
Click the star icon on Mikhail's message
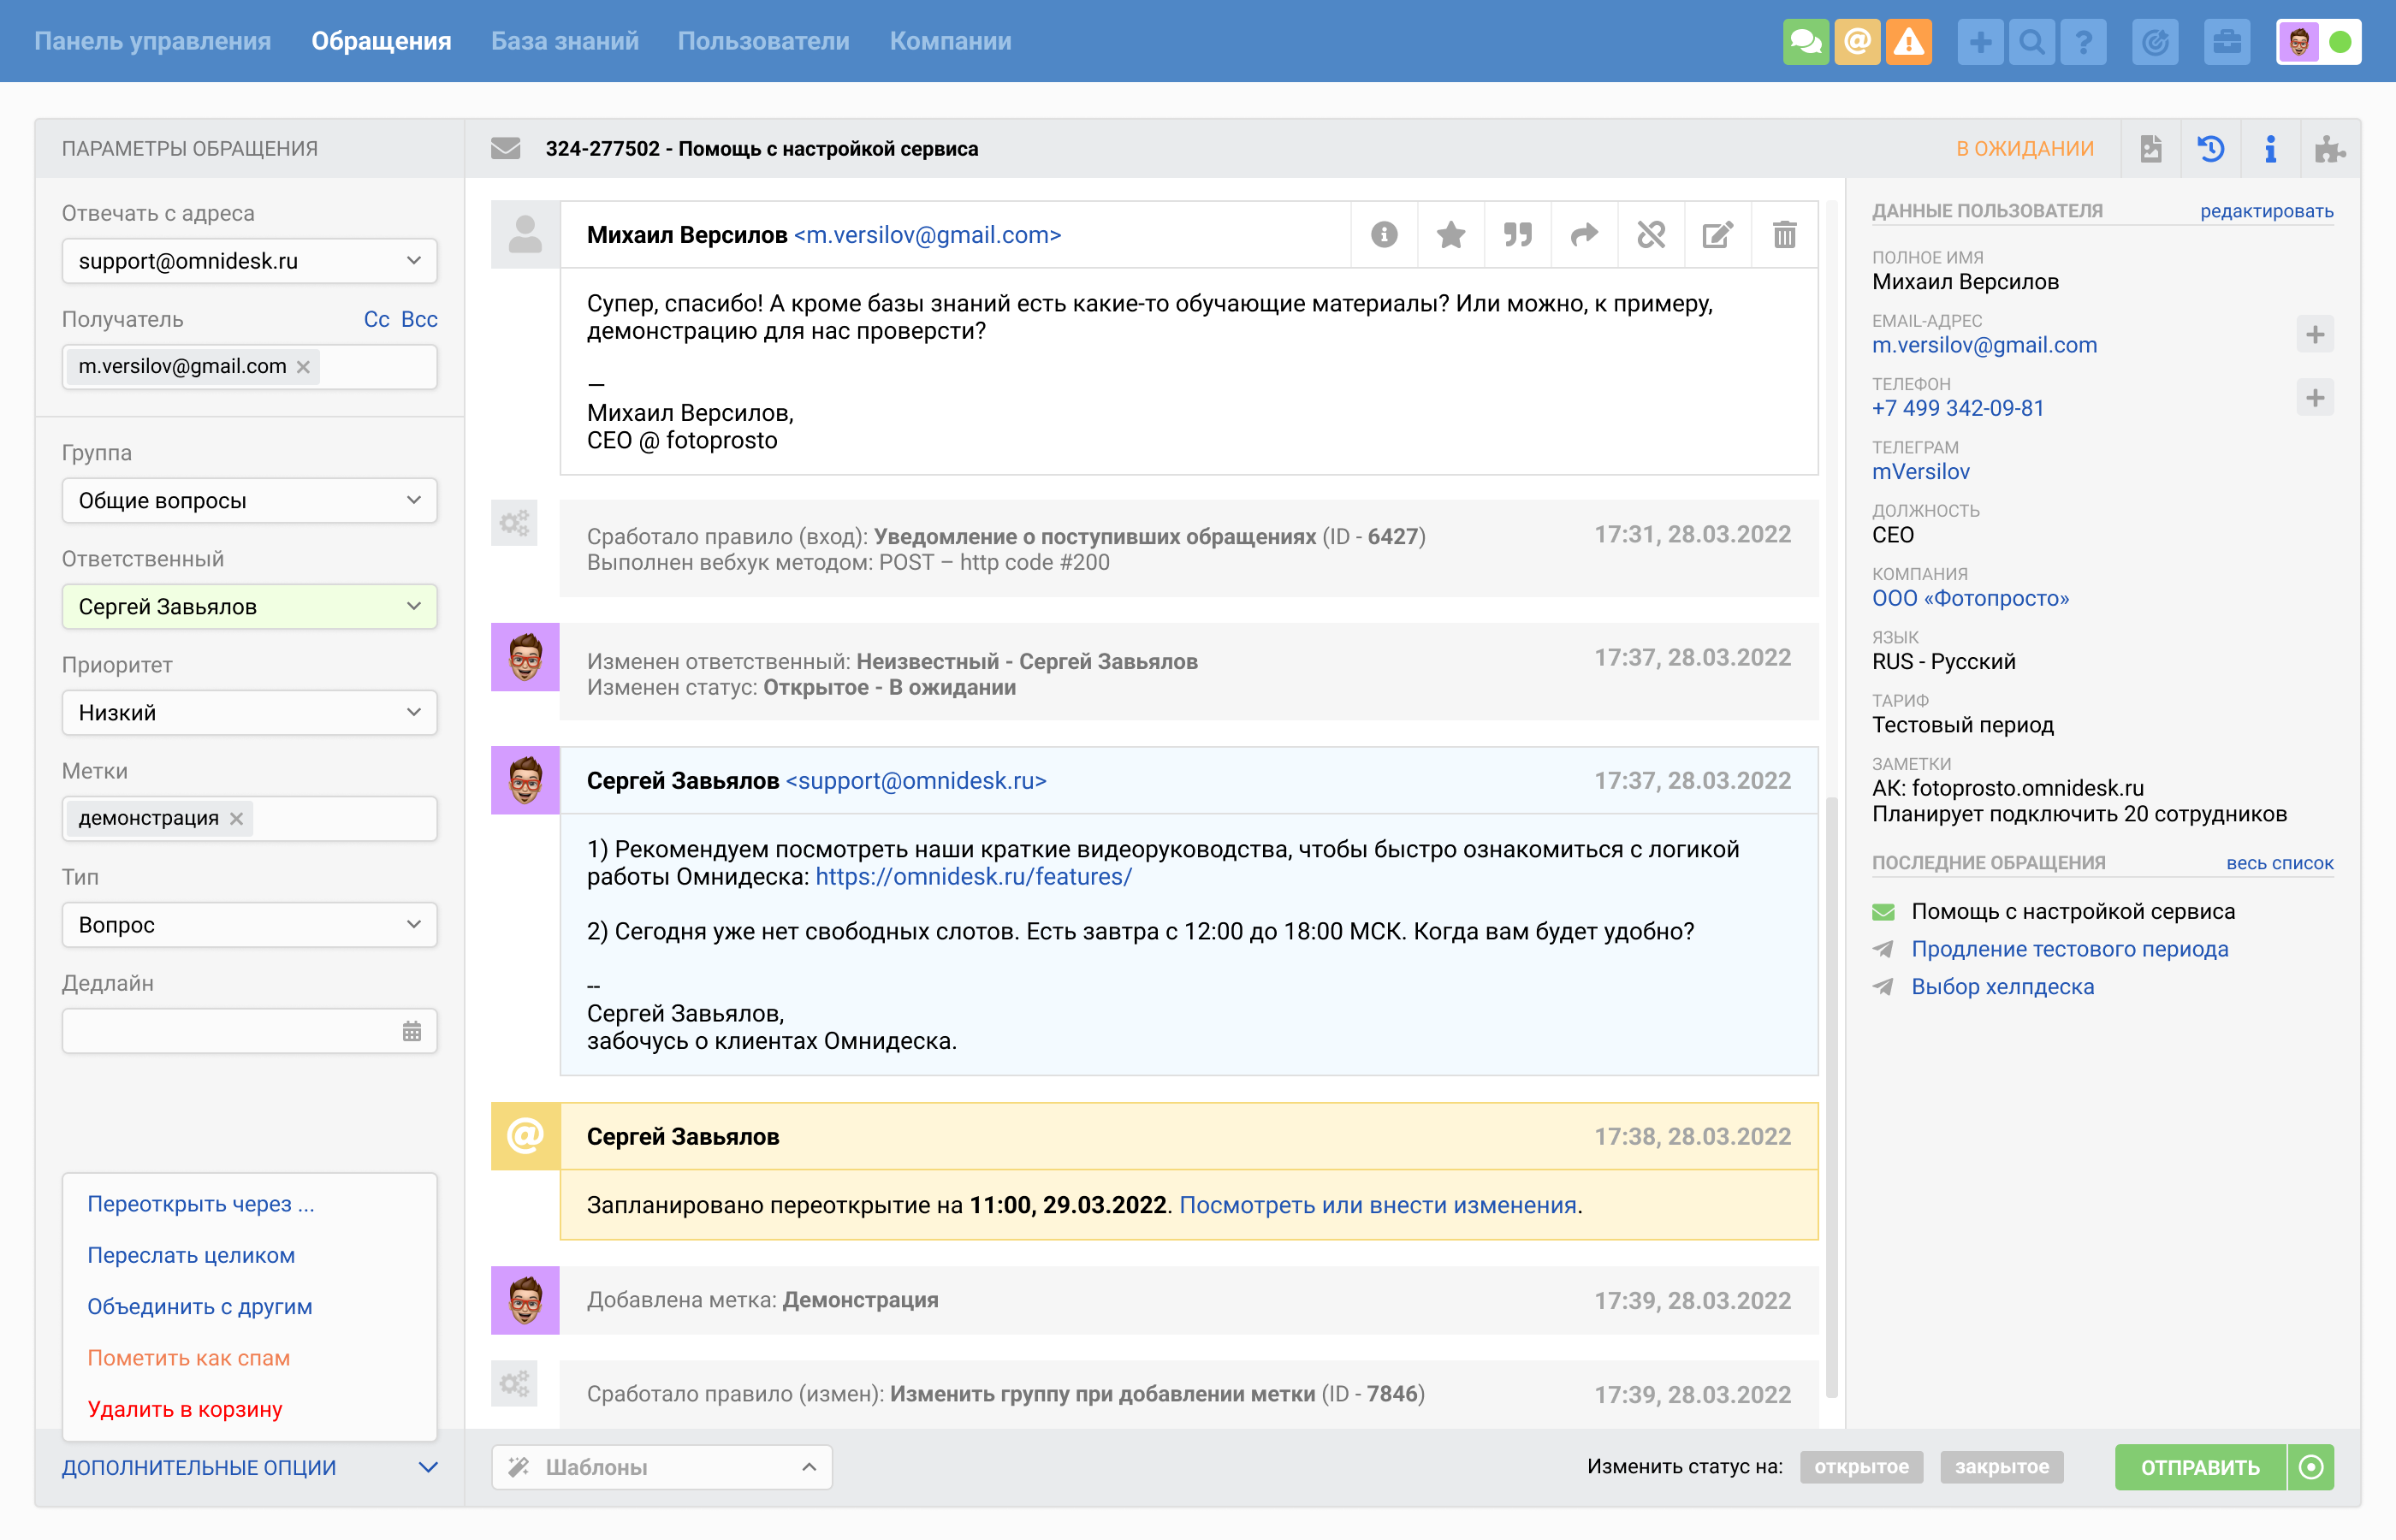point(1450,235)
